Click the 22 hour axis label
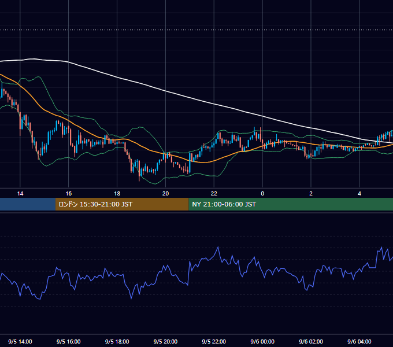This screenshot has width=393, height=347. 214,194
